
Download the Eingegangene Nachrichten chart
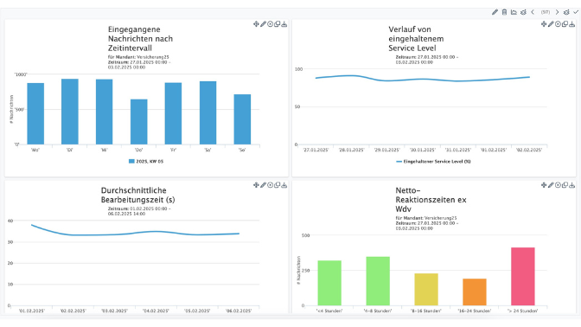[x=284, y=24]
